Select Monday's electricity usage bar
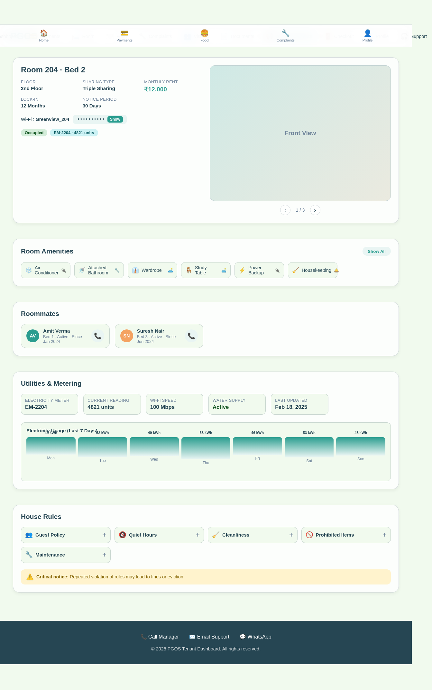This screenshot has width=432, height=690. coord(51,446)
